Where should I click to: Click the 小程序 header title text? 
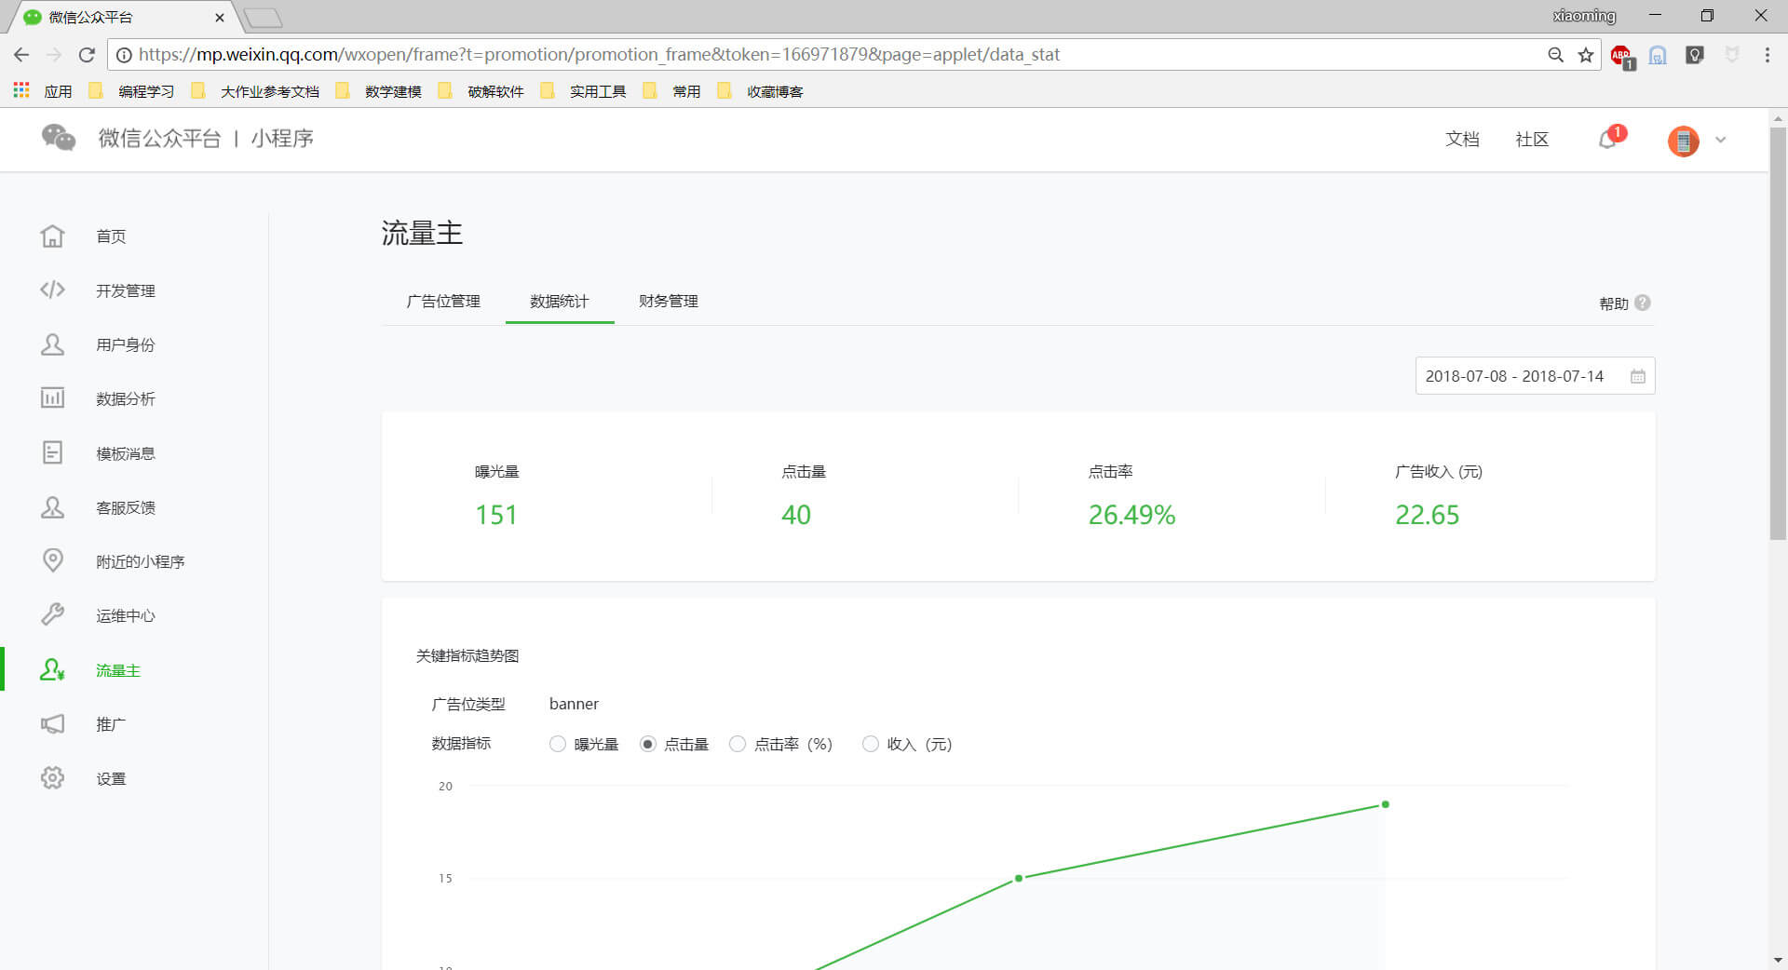point(282,139)
